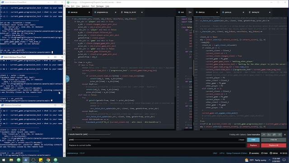Close the game.py tab

(x=243, y=12)
